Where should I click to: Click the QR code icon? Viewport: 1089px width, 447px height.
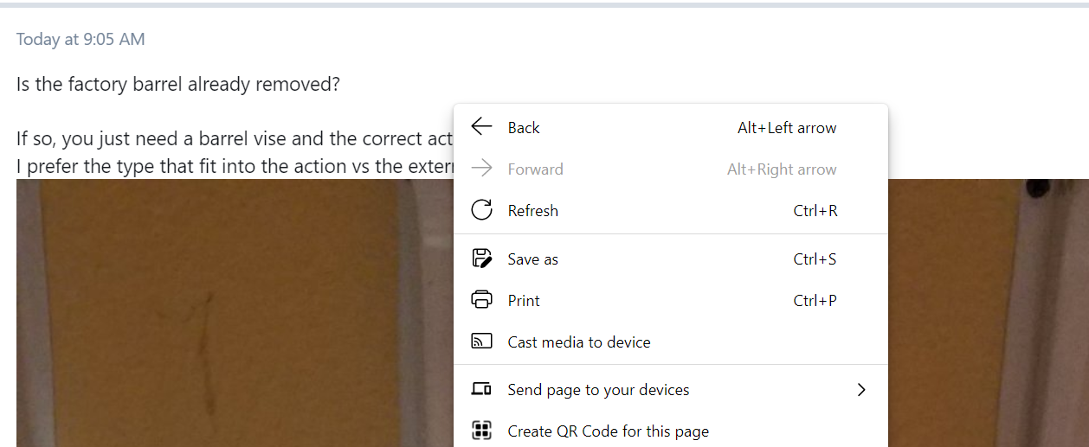[481, 431]
